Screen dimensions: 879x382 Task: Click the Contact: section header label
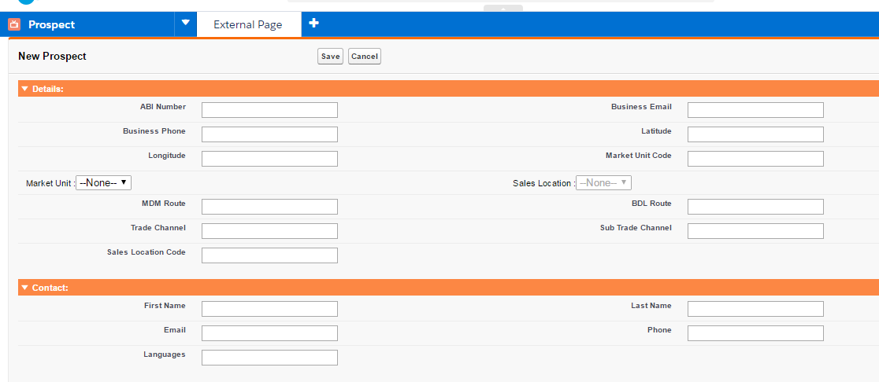click(50, 288)
